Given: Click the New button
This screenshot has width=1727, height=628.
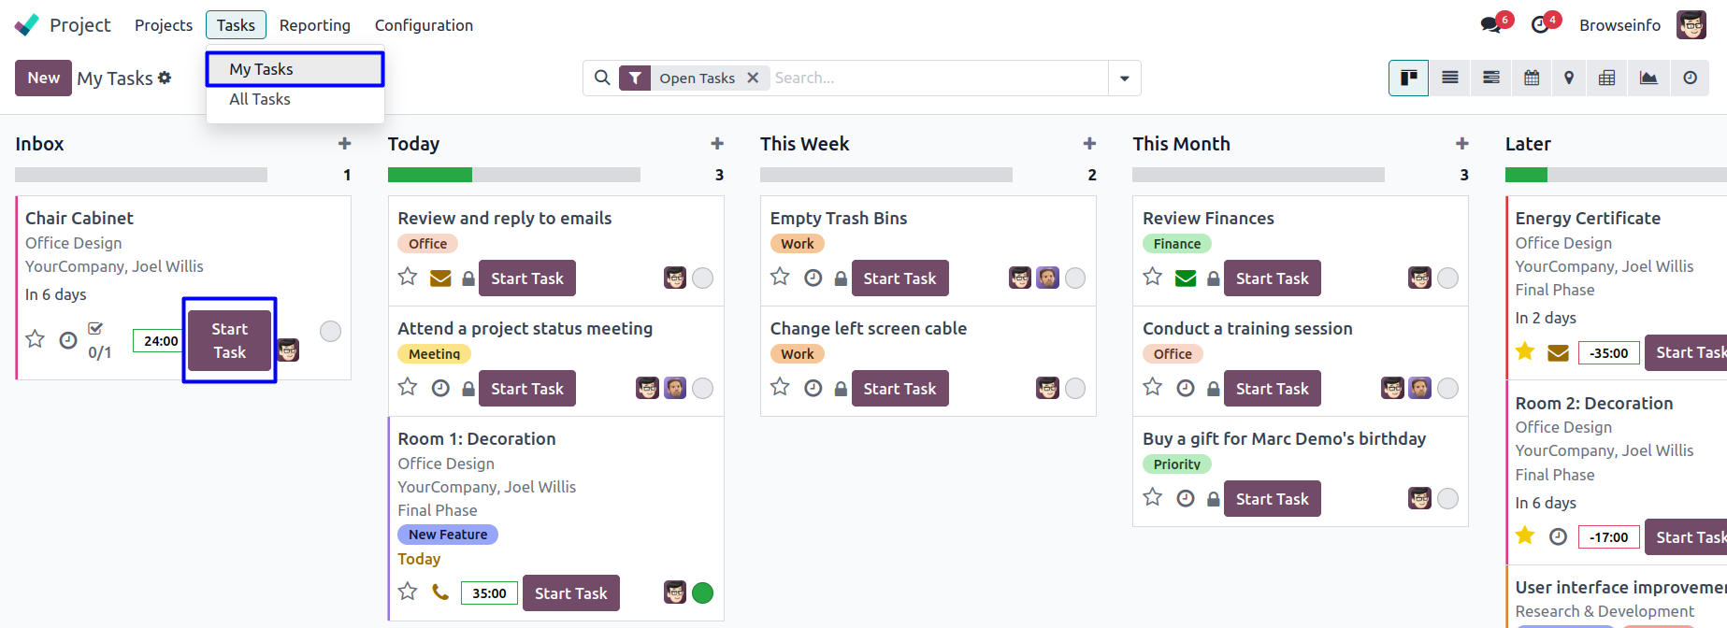Looking at the screenshot, I should pos(43,78).
